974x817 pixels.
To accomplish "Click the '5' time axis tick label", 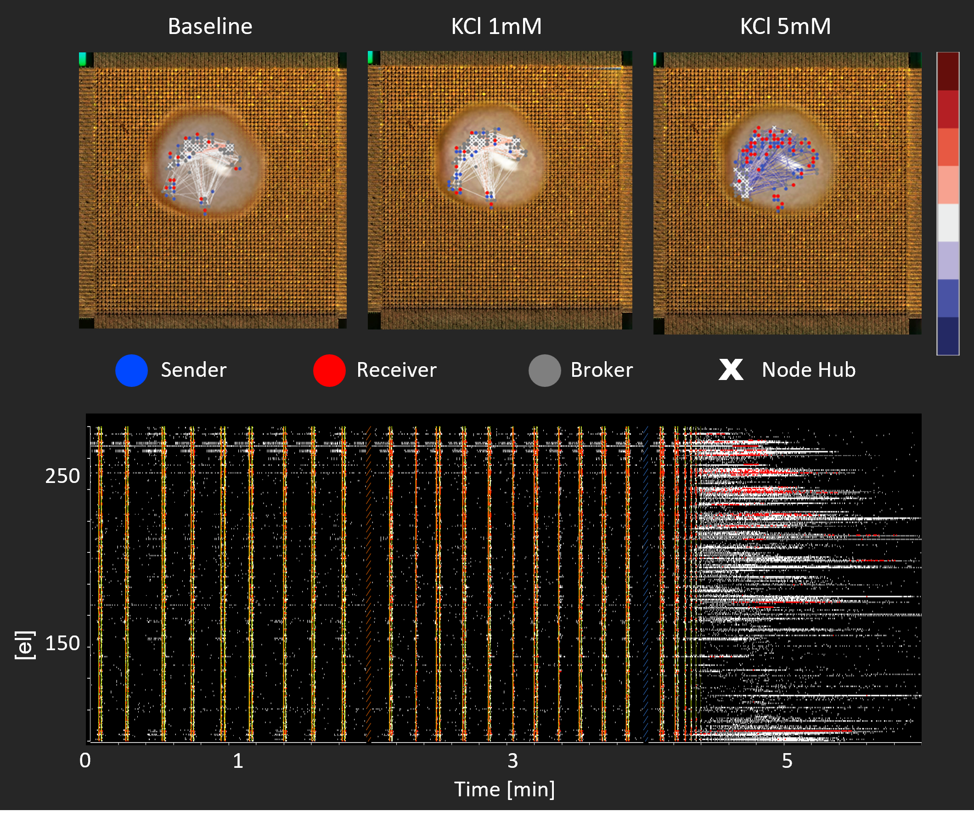I will [787, 761].
